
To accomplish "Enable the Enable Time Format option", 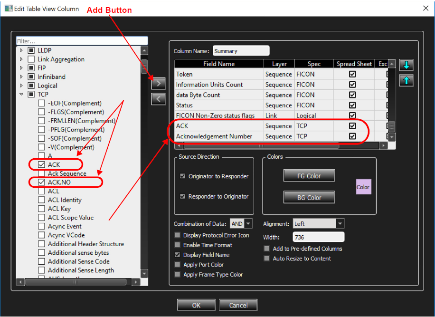I will pos(177,245).
